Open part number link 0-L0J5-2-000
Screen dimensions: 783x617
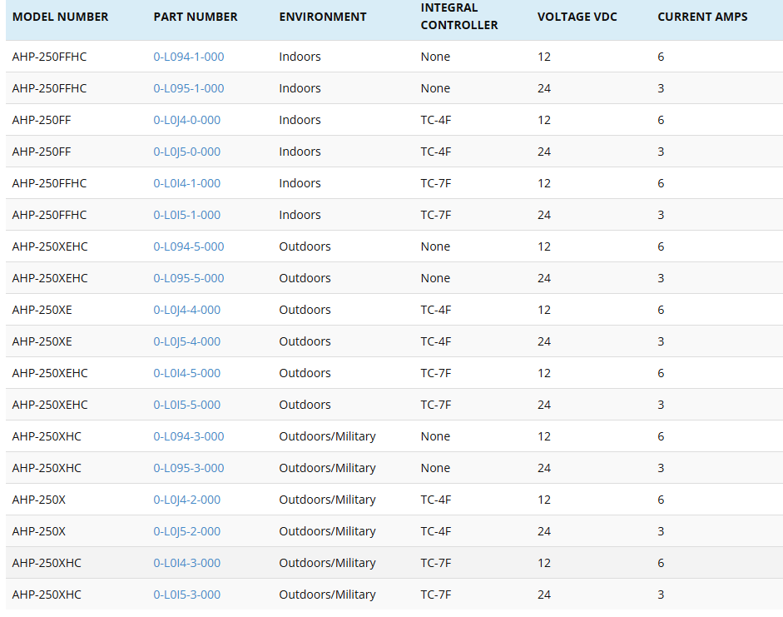click(186, 531)
